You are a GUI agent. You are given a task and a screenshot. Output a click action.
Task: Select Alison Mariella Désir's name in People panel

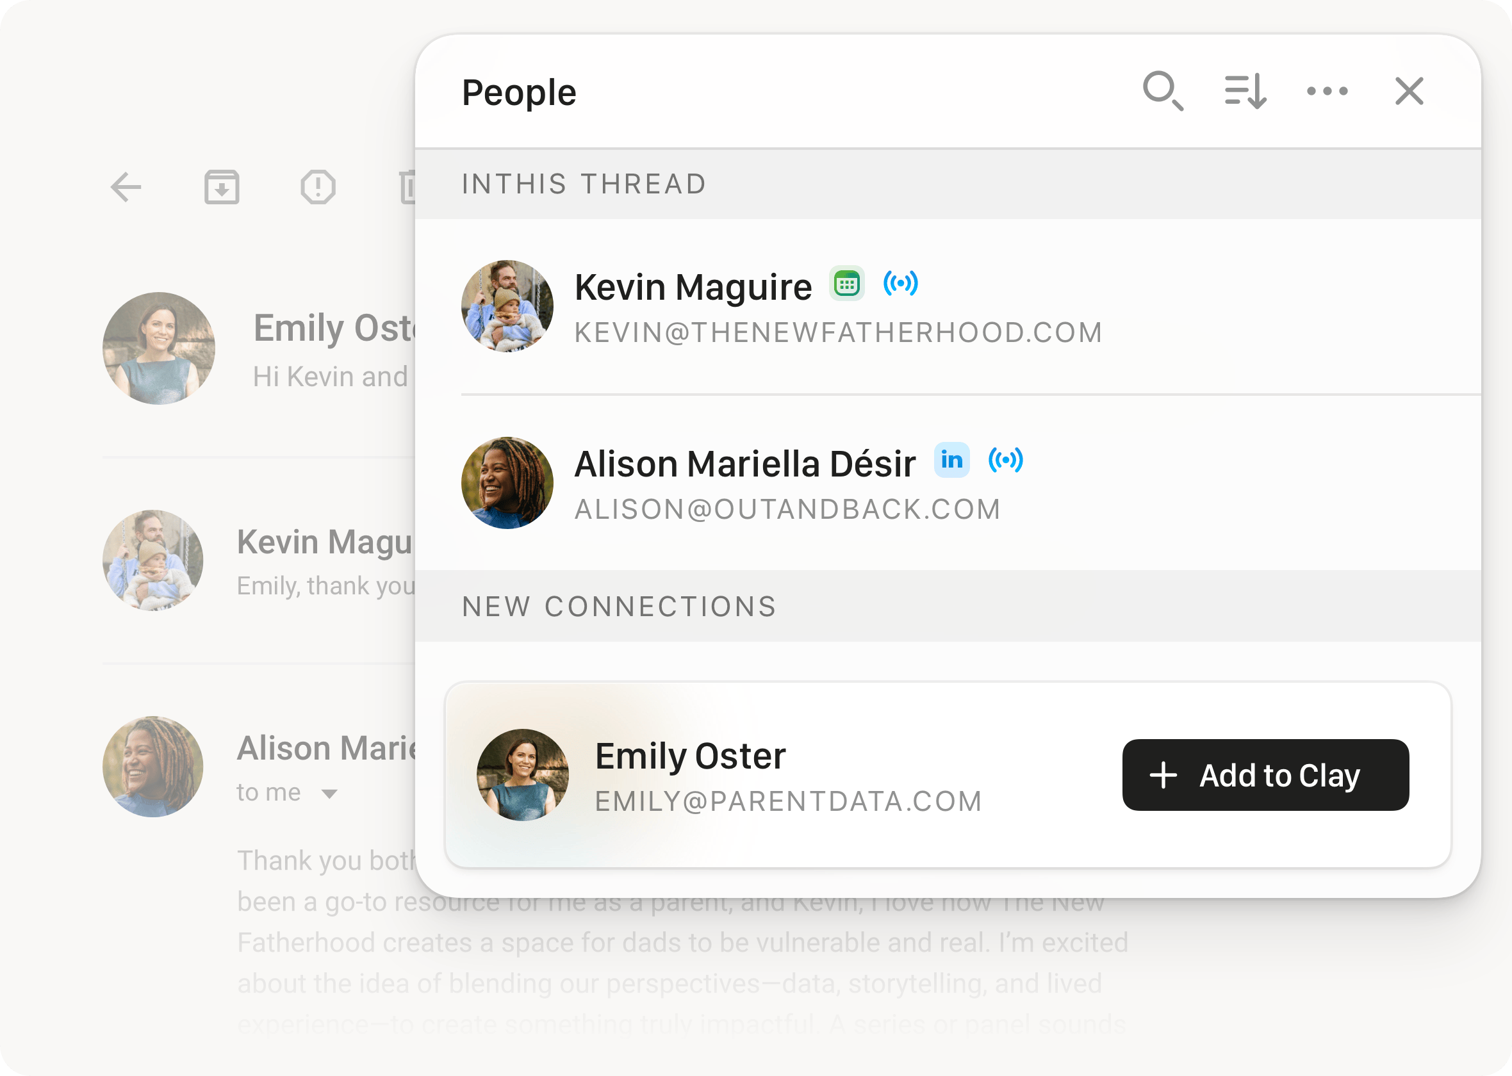coord(745,464)
